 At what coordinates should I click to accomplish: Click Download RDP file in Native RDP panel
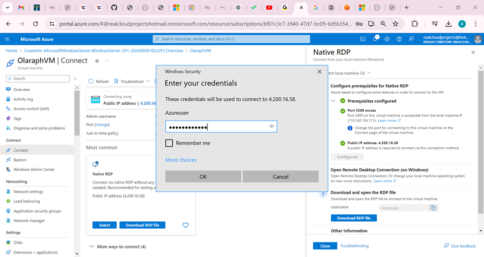pos(354,218)
